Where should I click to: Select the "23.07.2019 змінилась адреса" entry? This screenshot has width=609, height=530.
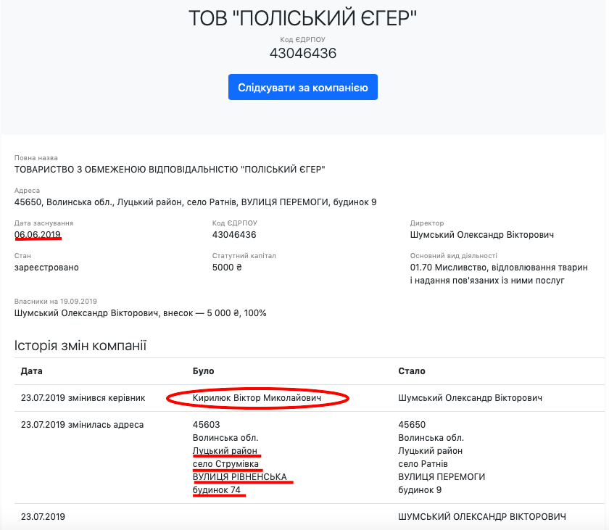coord(83,425)
